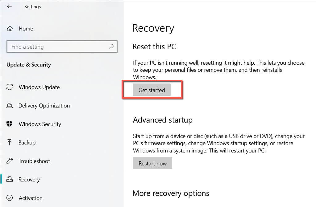Click the back arrow icon
The height and width of the screenshot is (207, 316).
(9, 6)
